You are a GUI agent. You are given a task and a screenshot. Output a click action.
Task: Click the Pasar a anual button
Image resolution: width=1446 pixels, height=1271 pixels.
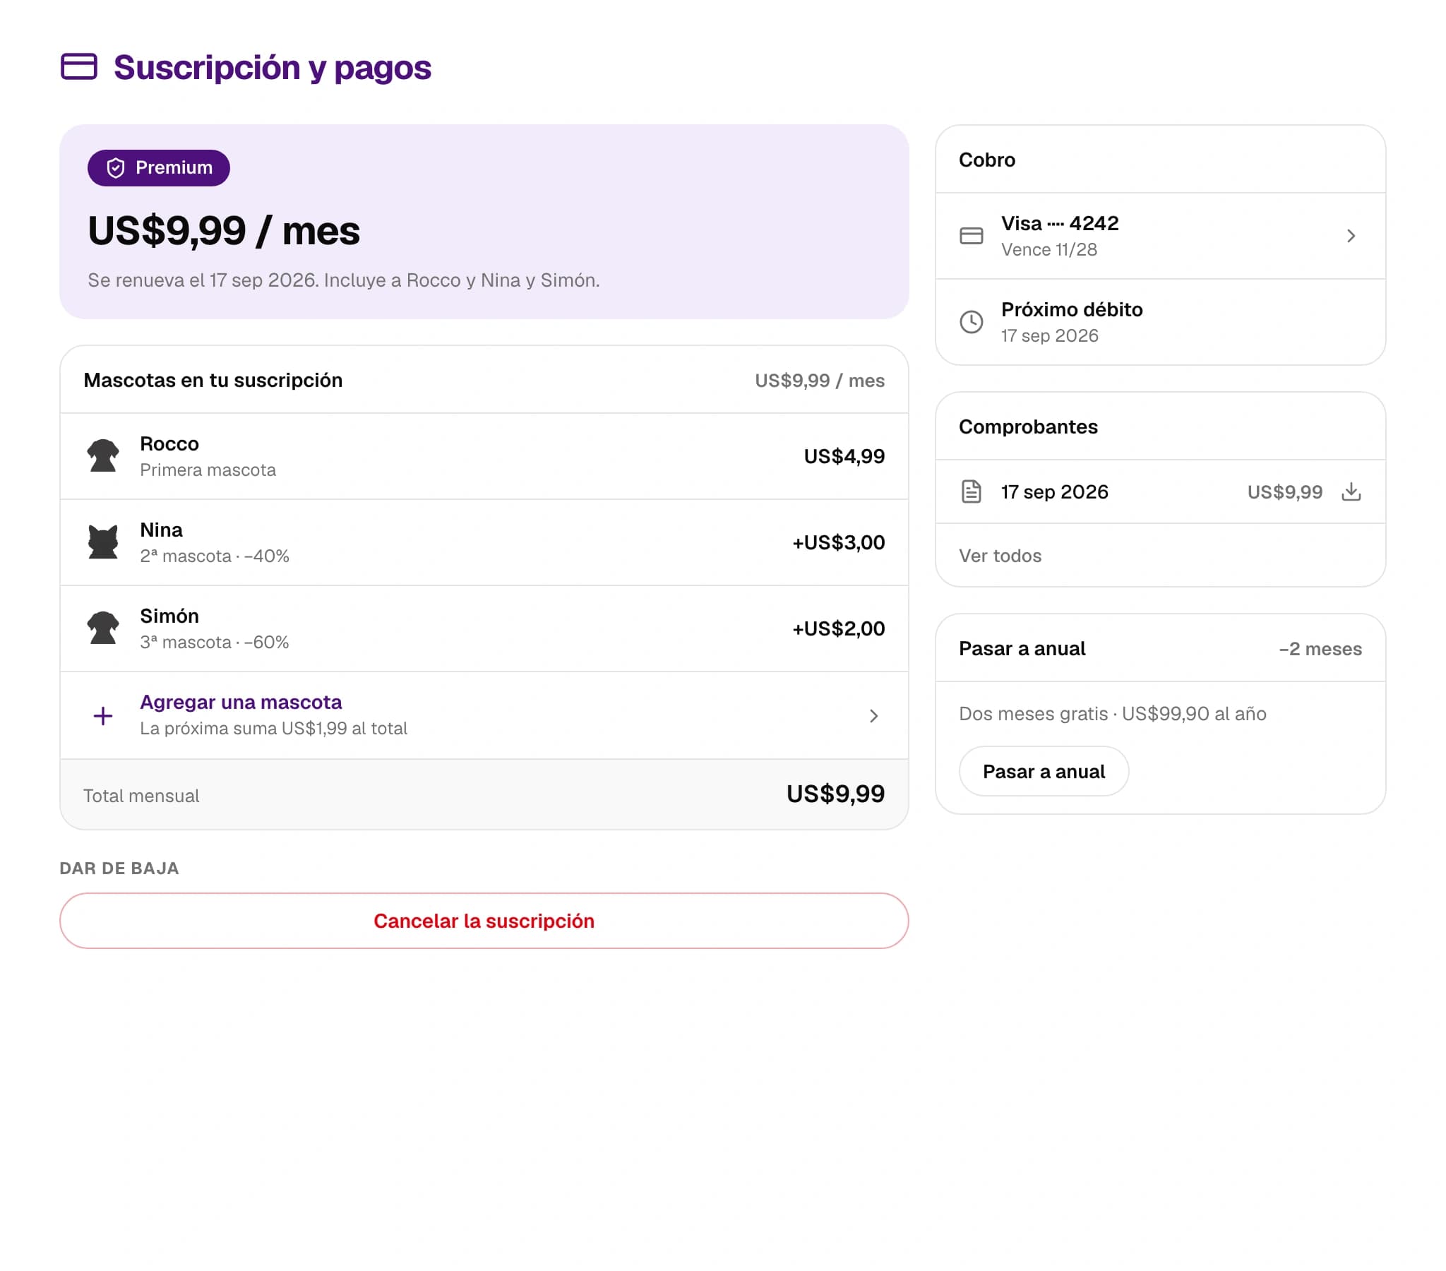click(x=1044, y=771)
